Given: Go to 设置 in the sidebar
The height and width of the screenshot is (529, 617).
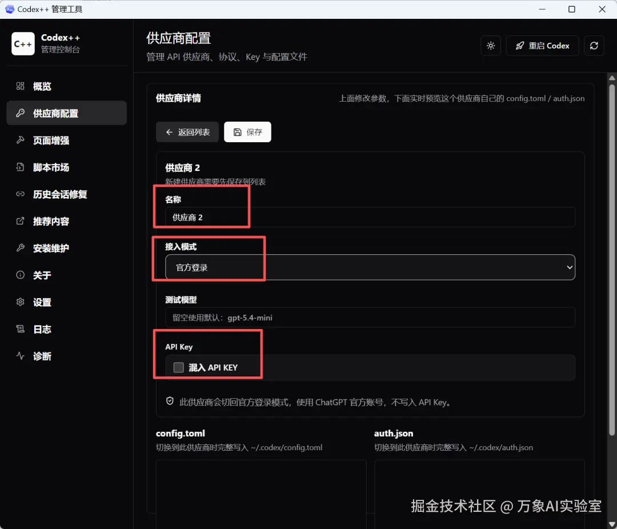Looking at the screenshot, I should coord(66,302).
